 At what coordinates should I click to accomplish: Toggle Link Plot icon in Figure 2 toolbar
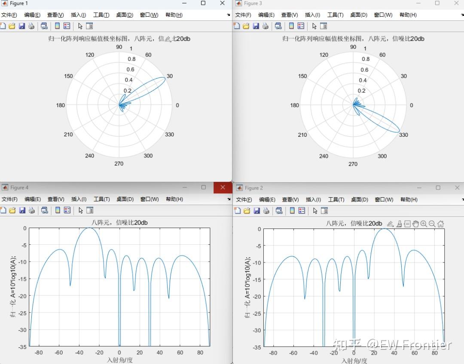point(279,211)
